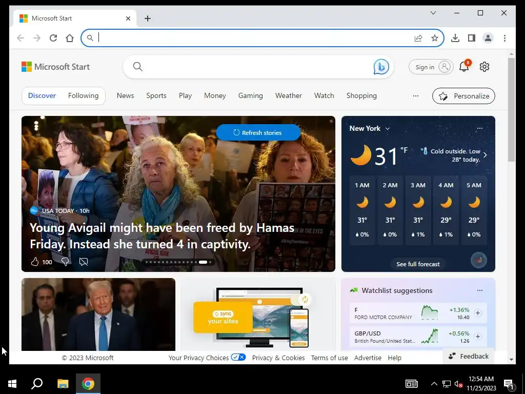
Task: Open the Shopping section
Action: [x=361, y=96]
